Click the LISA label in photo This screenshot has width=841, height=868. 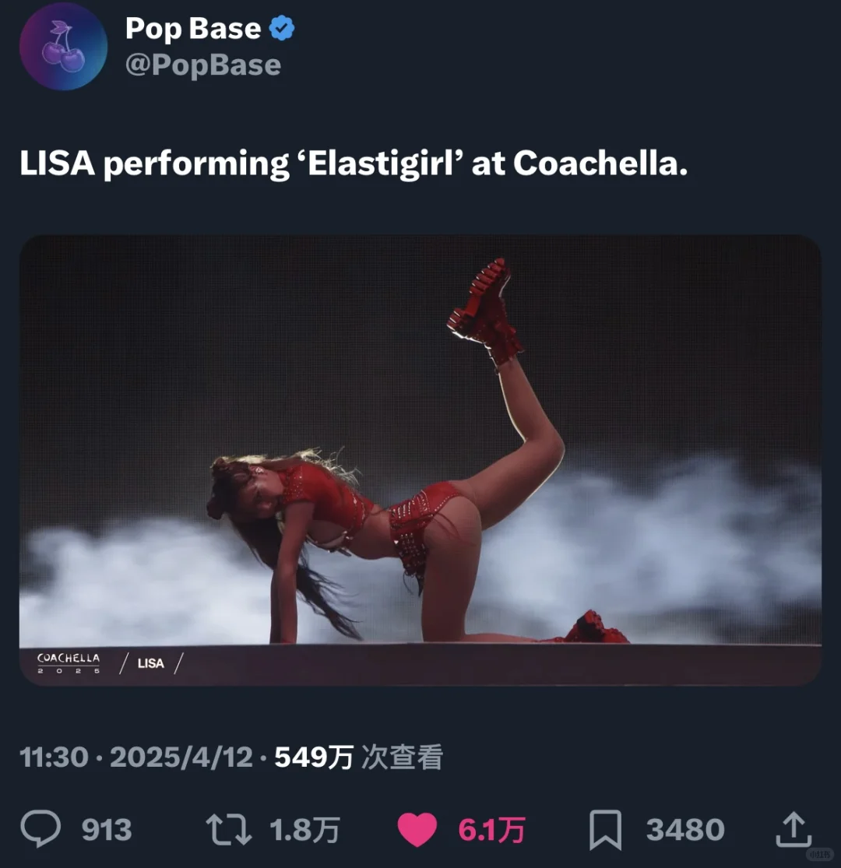tap(151, 663)
